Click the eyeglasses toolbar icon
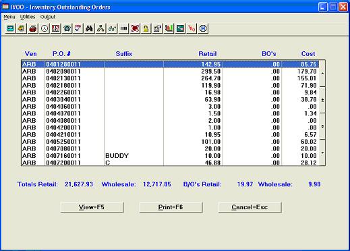 pyautogui.click(x=112, y=28)
